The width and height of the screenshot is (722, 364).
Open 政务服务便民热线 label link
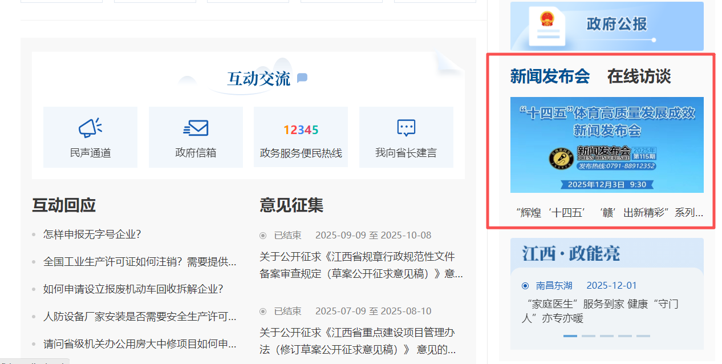coord(301,153)
